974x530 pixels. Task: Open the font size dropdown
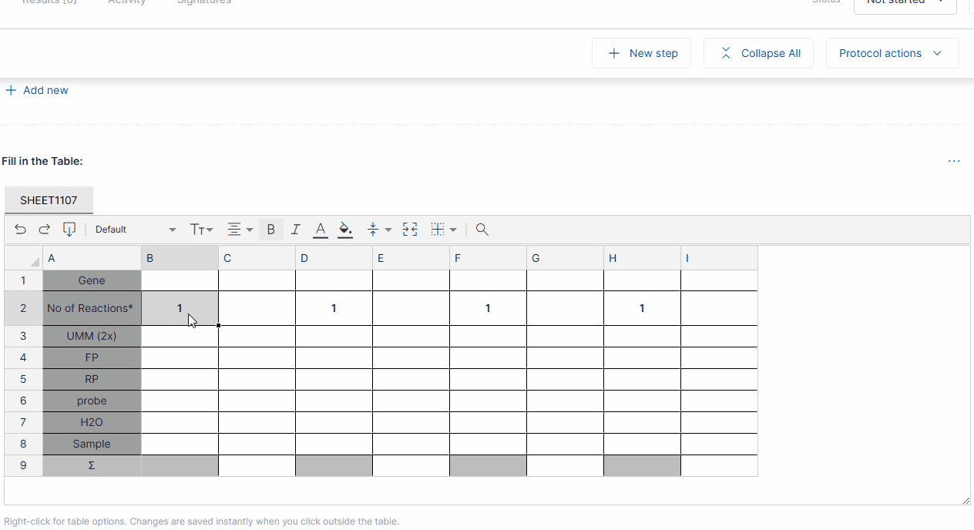click(x=202, y=230)
